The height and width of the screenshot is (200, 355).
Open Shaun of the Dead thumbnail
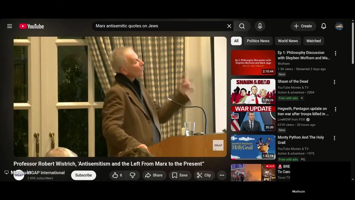(253, 91)
